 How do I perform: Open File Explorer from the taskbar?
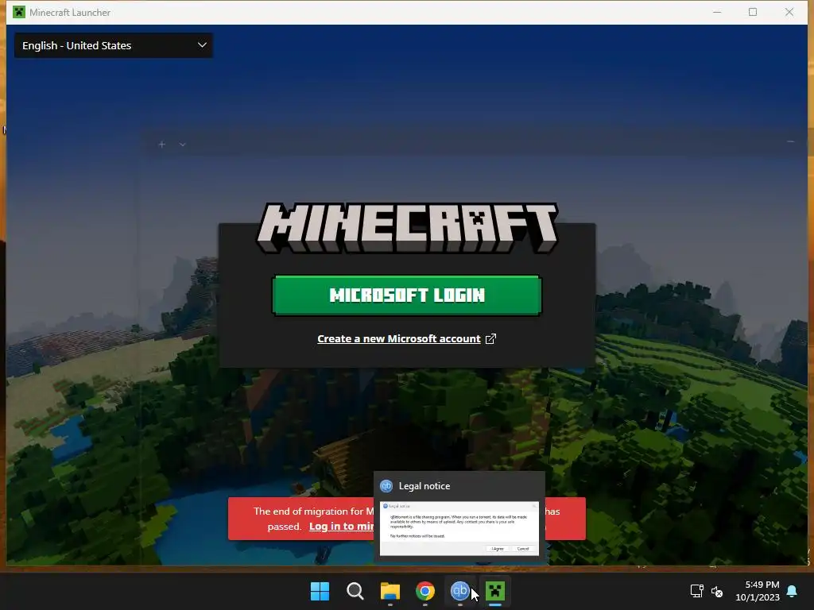tap(390, 591)
